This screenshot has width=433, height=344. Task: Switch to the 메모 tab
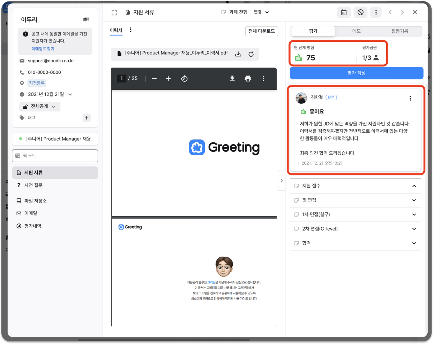click(x=356, y=31)
